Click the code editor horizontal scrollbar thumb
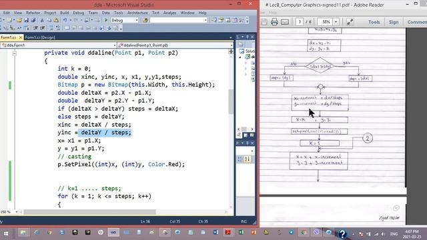The height and width of the screenshot is (240, 427). (x=90, y=212)
